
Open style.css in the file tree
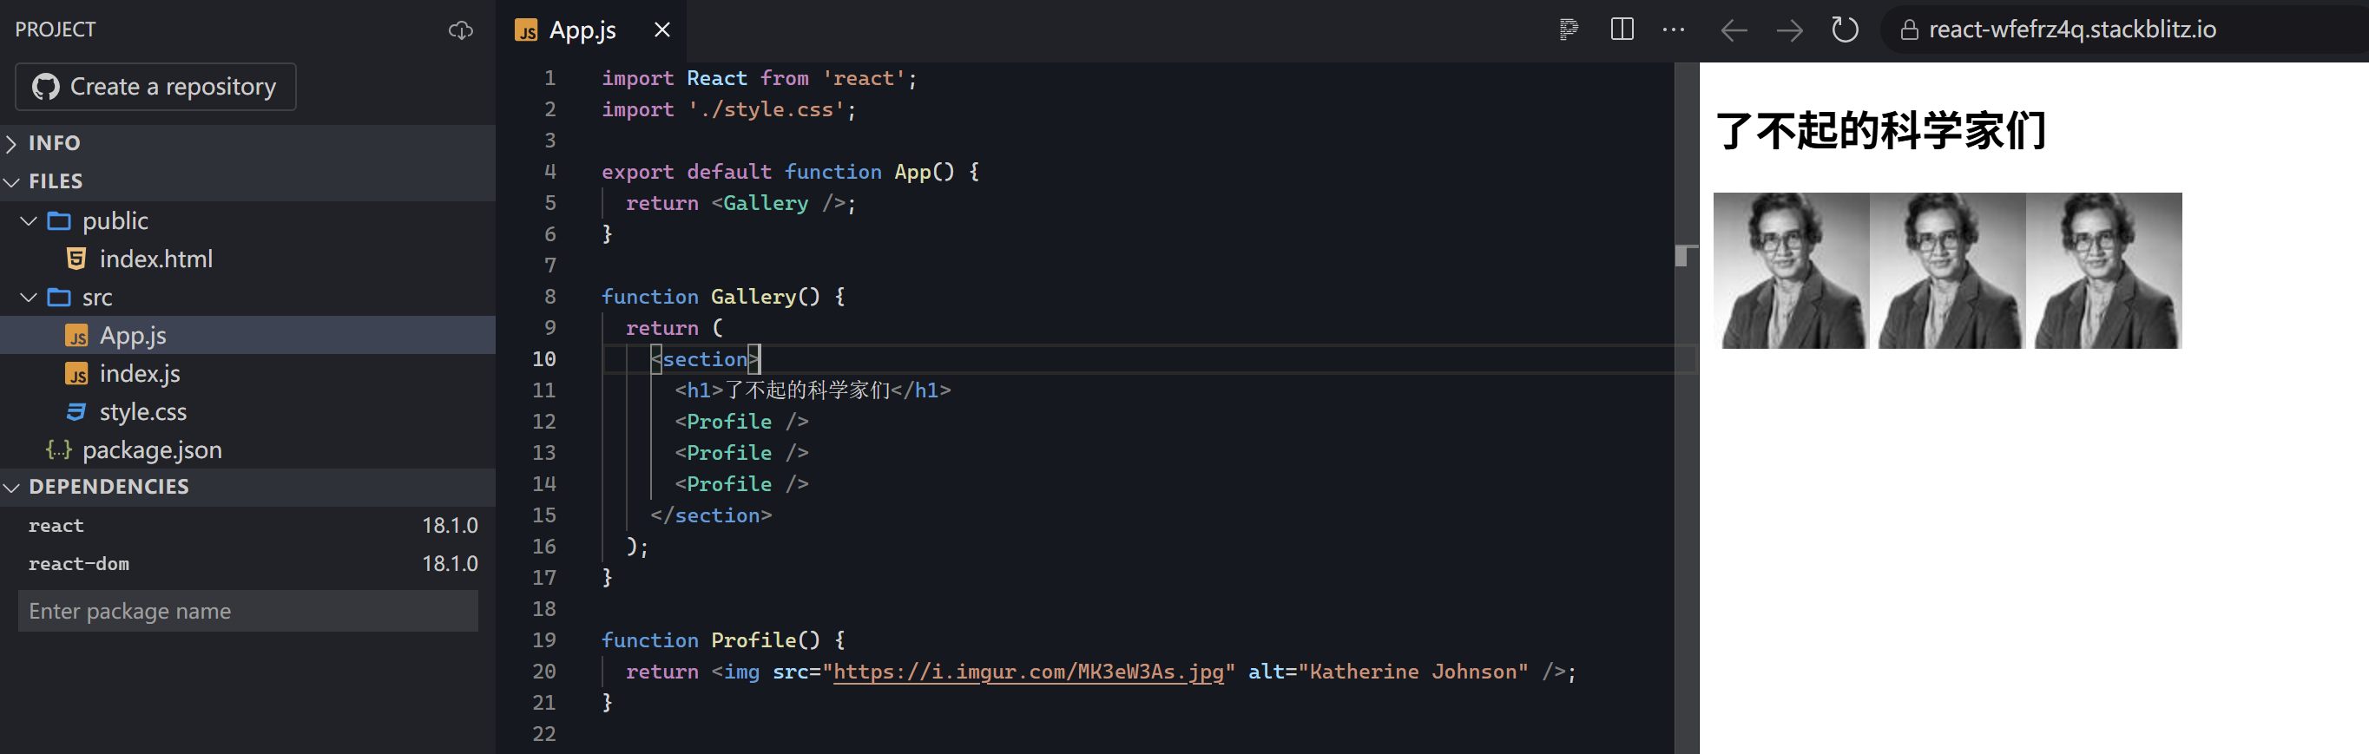pos(142,412)
